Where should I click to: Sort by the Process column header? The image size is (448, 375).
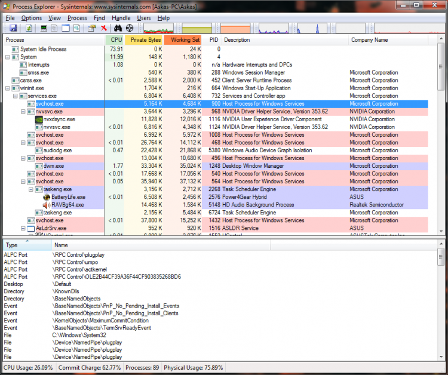pos(54,40)
